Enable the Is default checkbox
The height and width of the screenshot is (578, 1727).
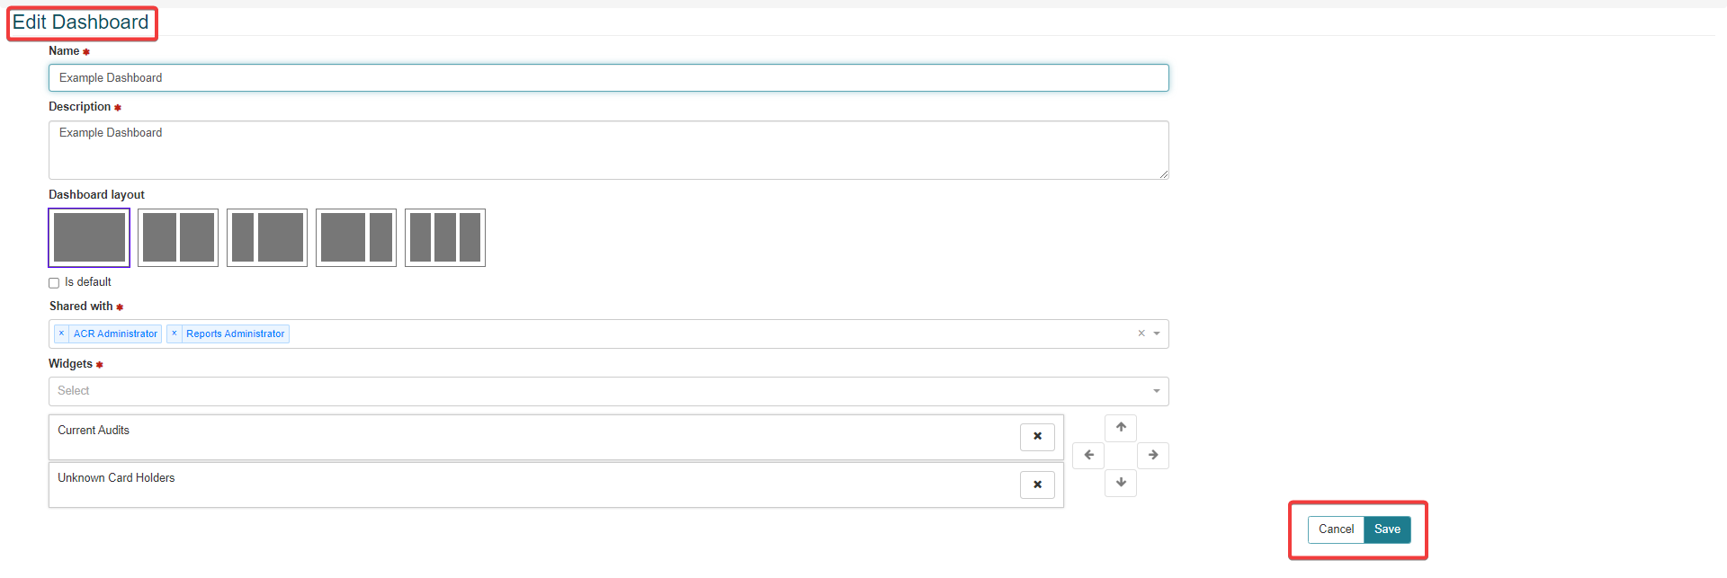(x=53, y=282)
